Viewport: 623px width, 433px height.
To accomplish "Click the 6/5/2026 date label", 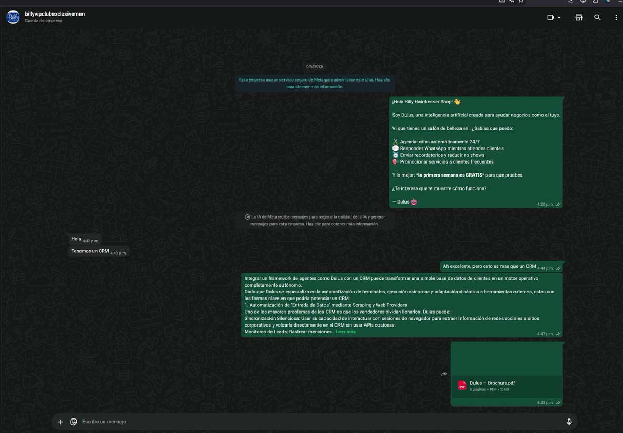I will [315, 66].
